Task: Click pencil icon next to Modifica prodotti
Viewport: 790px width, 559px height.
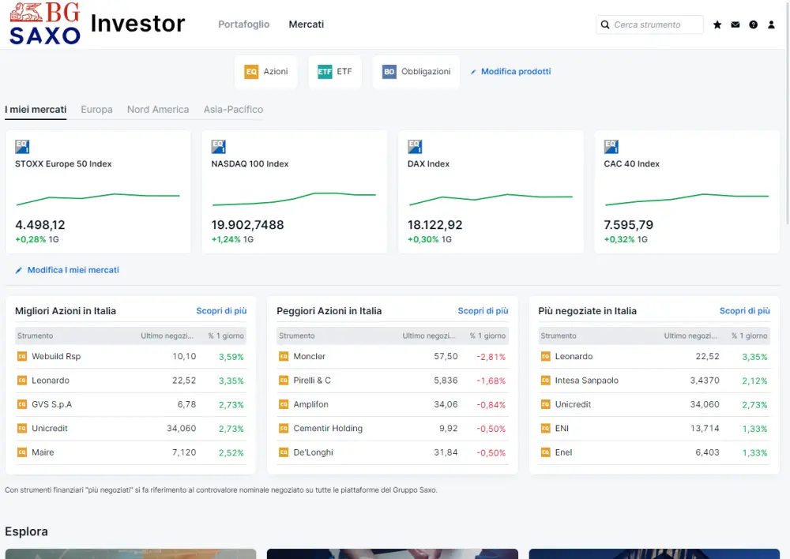Action: tap(473, 72)
